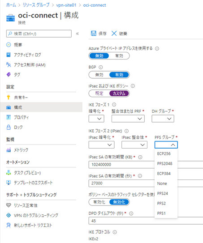Viewport: 203px width, 243px height.
Task: Select PFS2048 from PFS group list
Action: coord(166,164)
